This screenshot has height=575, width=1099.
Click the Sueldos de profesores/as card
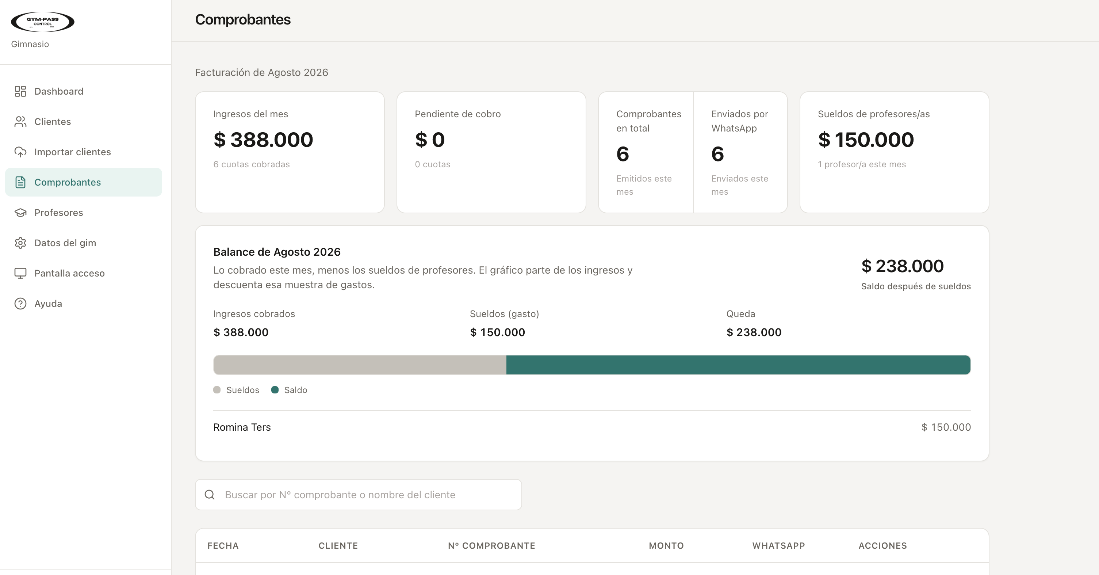[894, 152]
